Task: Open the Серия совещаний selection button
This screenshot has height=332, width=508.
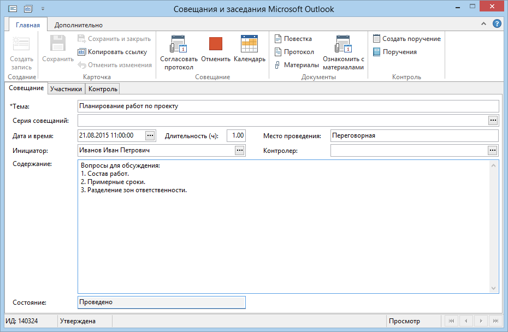Action: click(493, 120)
